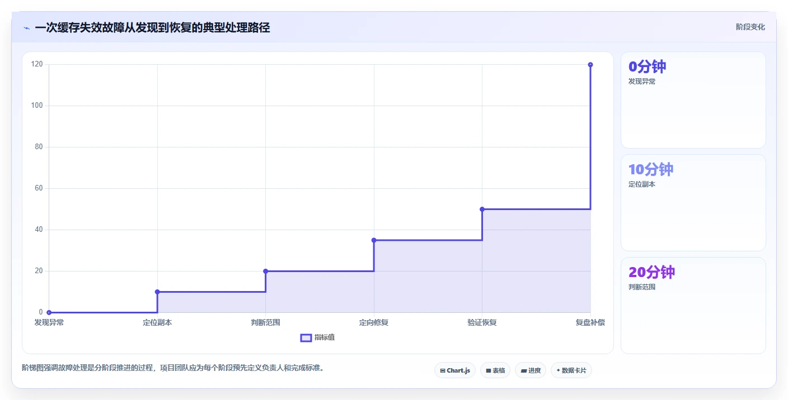This screenshot has width=788, height=400.
Task: Click the x-axis label 定位副本
Action: click(157, 322)
